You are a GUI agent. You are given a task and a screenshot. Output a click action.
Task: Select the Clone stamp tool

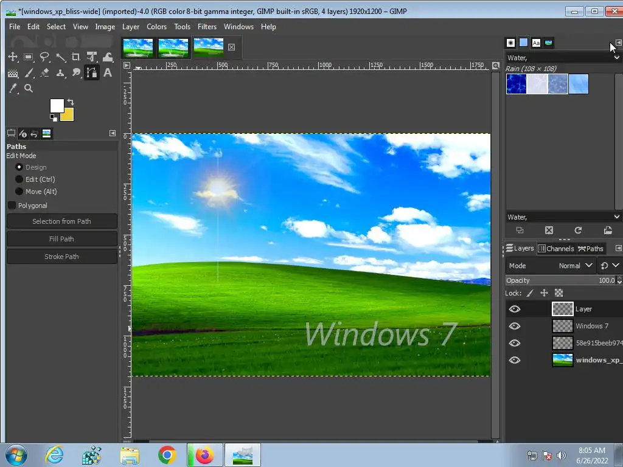coord(60,73)
